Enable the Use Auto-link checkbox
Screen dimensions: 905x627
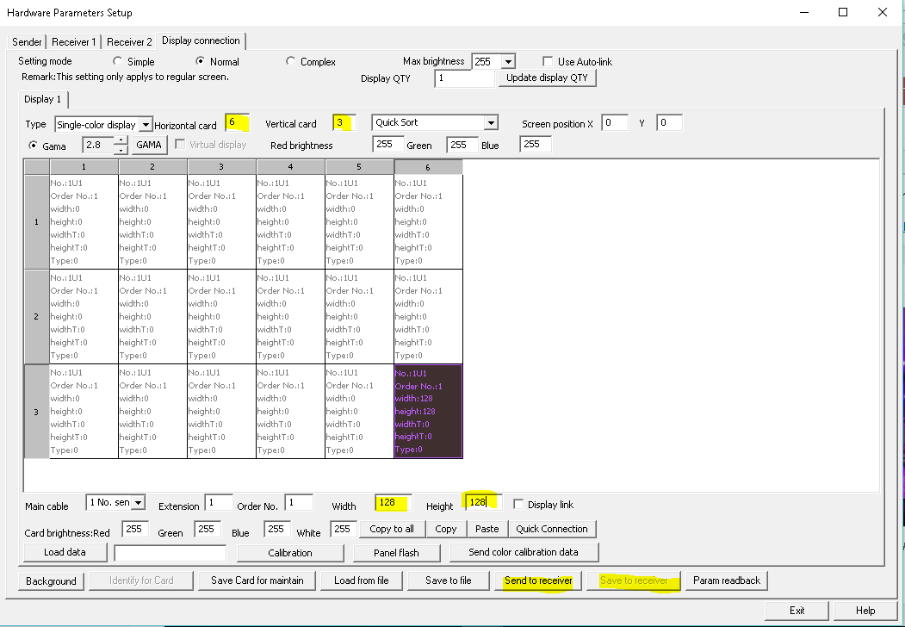click(549, 62)
